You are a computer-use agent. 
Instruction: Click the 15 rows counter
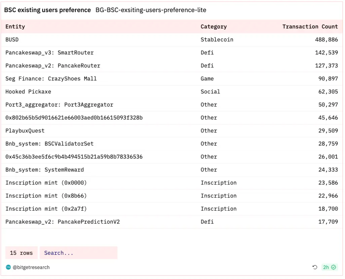coord(22,253)
